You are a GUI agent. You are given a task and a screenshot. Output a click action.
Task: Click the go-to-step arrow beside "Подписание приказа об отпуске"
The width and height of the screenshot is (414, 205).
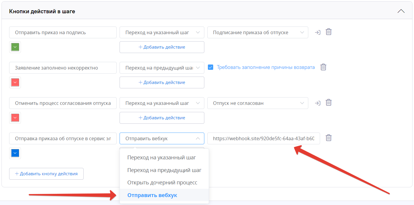(317, 32)
